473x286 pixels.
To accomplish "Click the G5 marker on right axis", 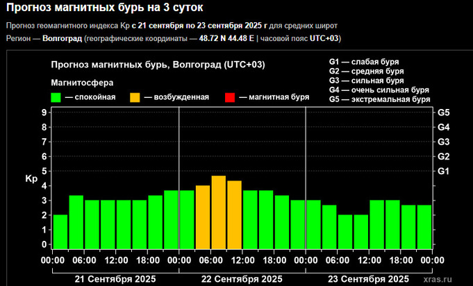I will point(443,112).
